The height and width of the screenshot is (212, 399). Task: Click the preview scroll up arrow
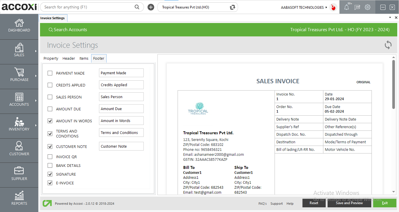click(x=394, y=57)
